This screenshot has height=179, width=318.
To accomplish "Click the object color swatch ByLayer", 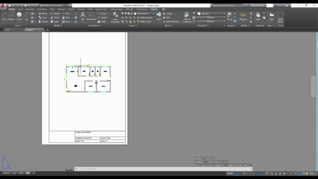I will [x=199, y=13].
